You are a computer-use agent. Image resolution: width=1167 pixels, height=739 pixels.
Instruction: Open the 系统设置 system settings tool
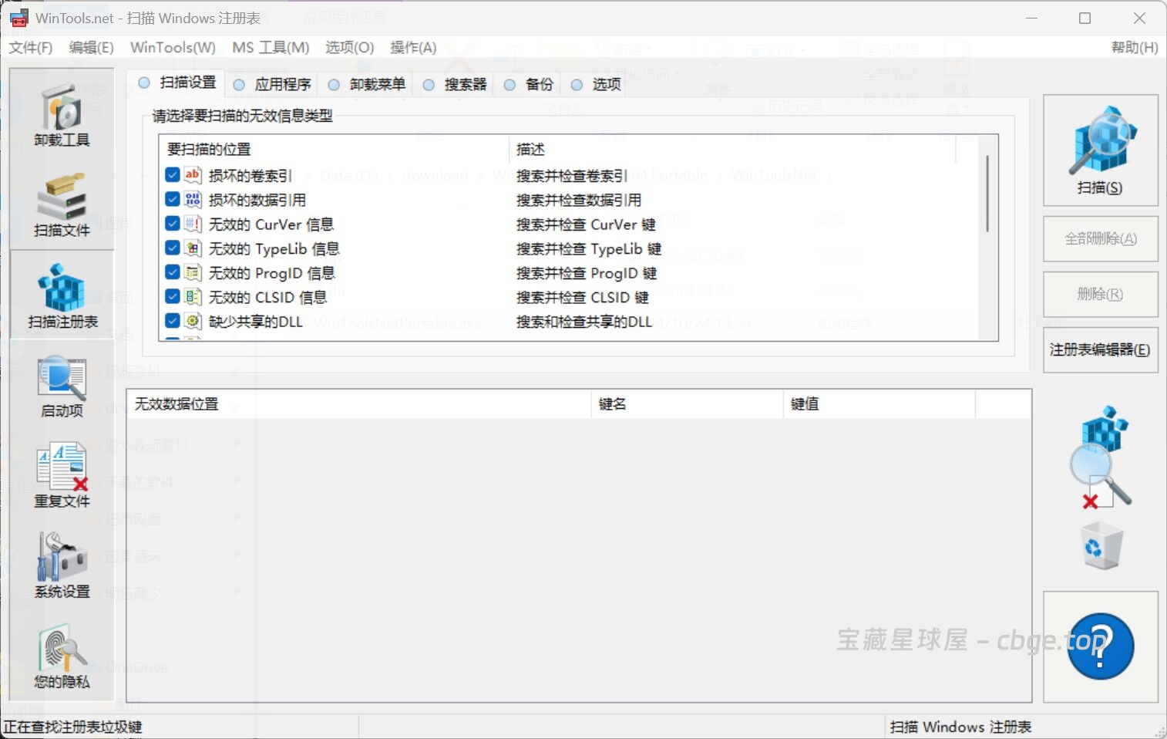(x=62, y=565)
